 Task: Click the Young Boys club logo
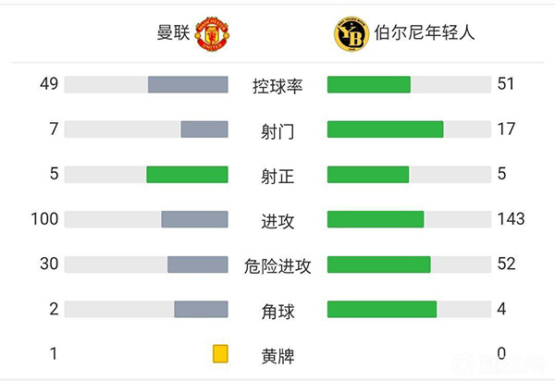click(351, 34)
